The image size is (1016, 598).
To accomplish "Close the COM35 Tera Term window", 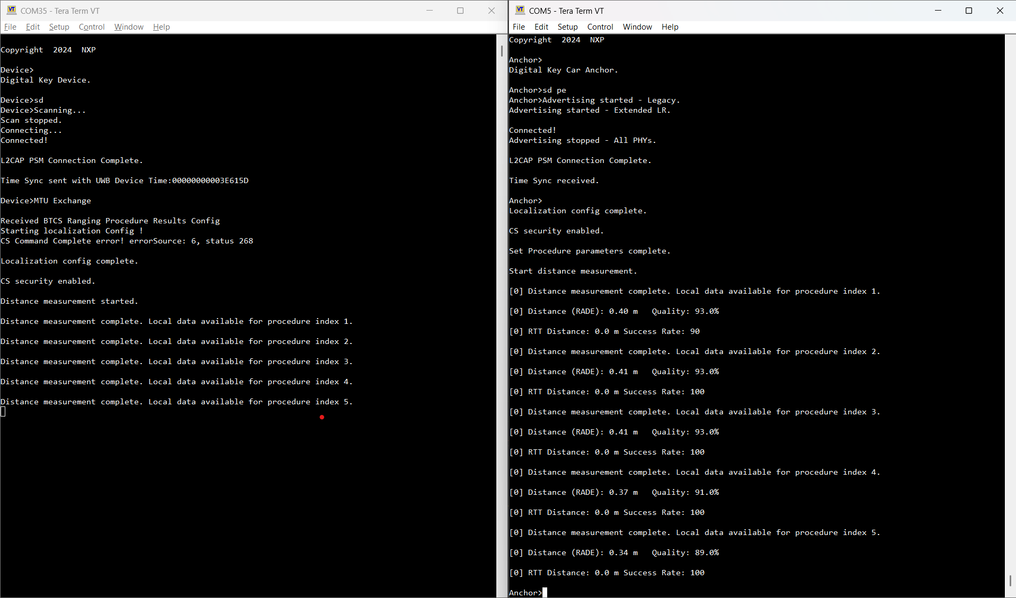I will click(x=492, y=11).
